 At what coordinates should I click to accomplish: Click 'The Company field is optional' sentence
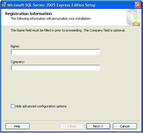coord(104,30)
